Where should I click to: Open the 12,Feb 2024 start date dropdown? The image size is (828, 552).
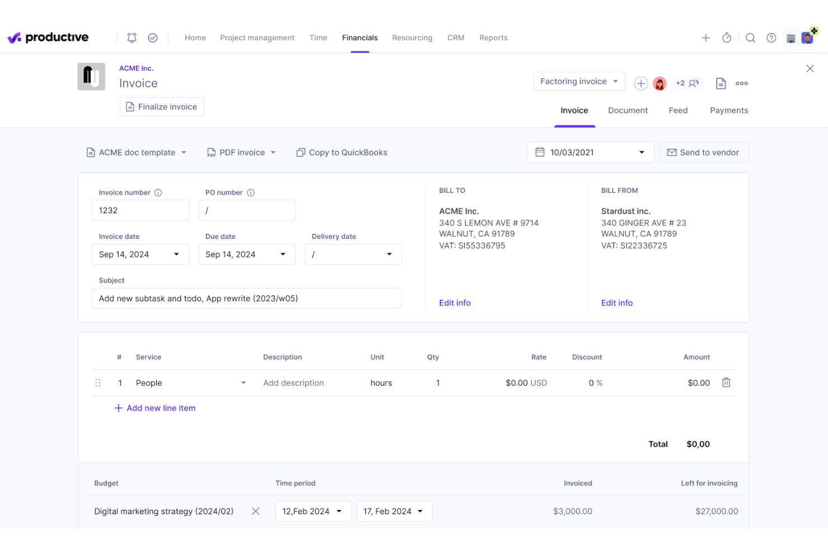click(x=313, y=511)
